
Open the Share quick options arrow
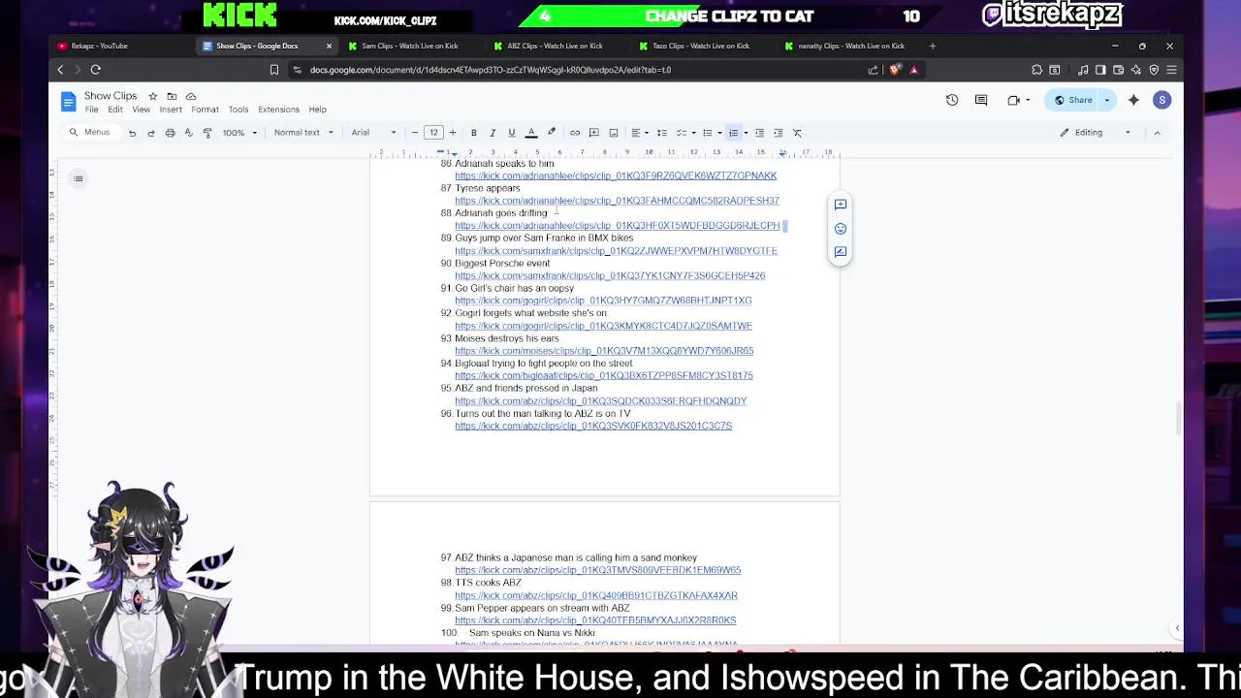pyautogui.click(x=1107, y=100)
